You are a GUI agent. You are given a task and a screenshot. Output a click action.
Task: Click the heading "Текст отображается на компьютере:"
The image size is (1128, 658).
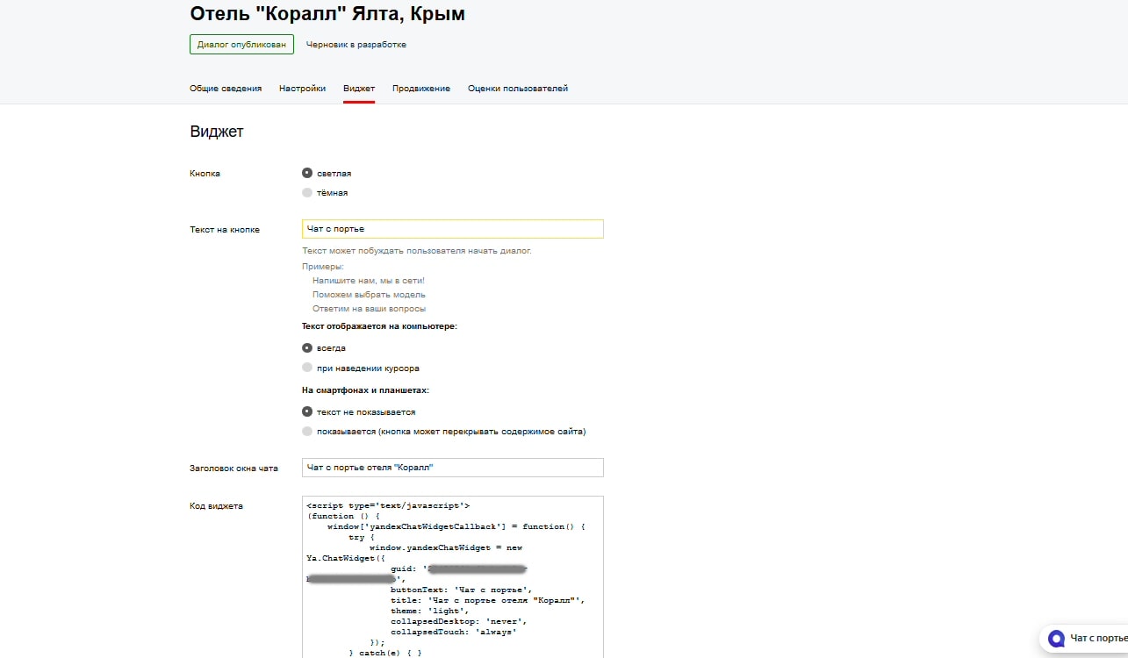[x=379, y=326]
